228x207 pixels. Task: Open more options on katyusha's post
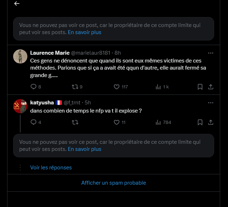(211, 103)
